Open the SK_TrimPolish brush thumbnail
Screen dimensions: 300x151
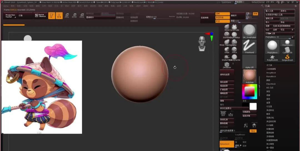coord(249,32)
